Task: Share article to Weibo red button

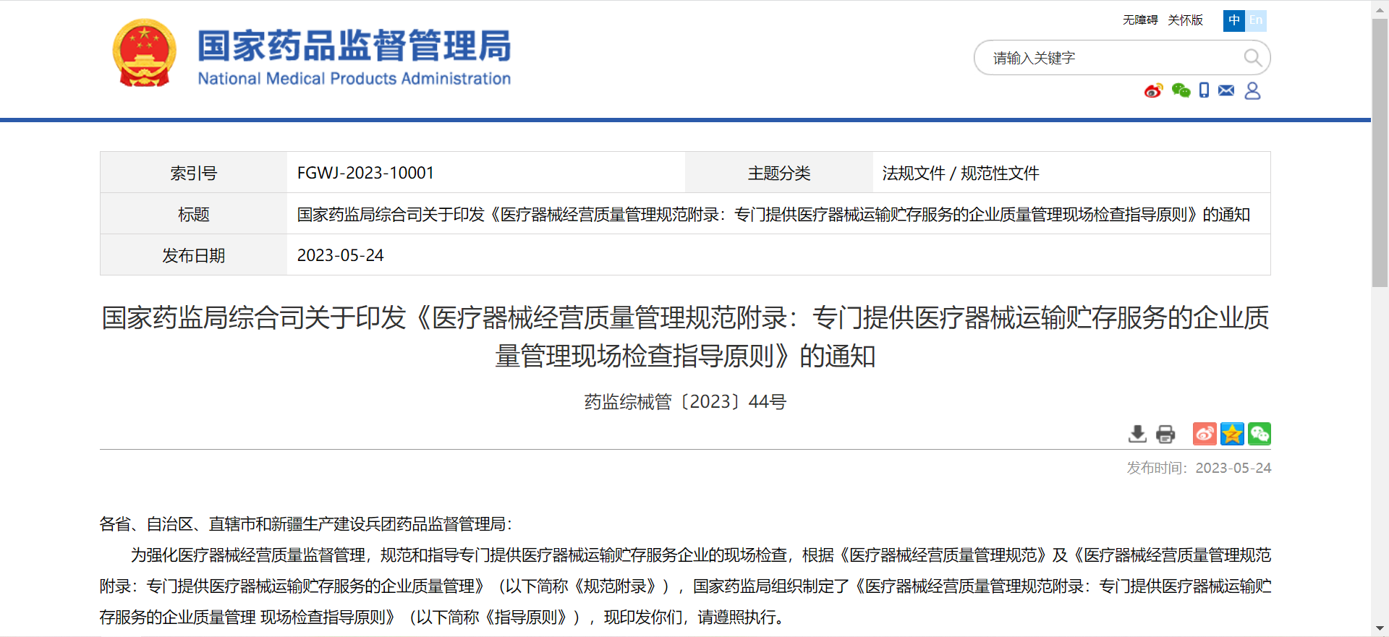Action: [1205, 434]
